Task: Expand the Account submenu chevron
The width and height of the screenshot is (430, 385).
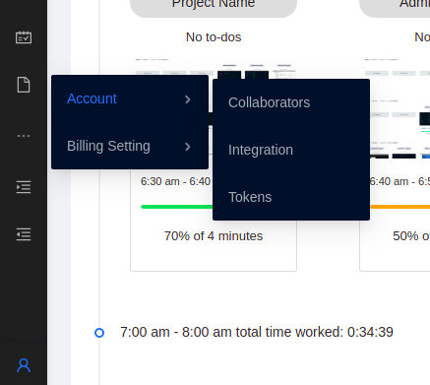Action: pos(188,99)
